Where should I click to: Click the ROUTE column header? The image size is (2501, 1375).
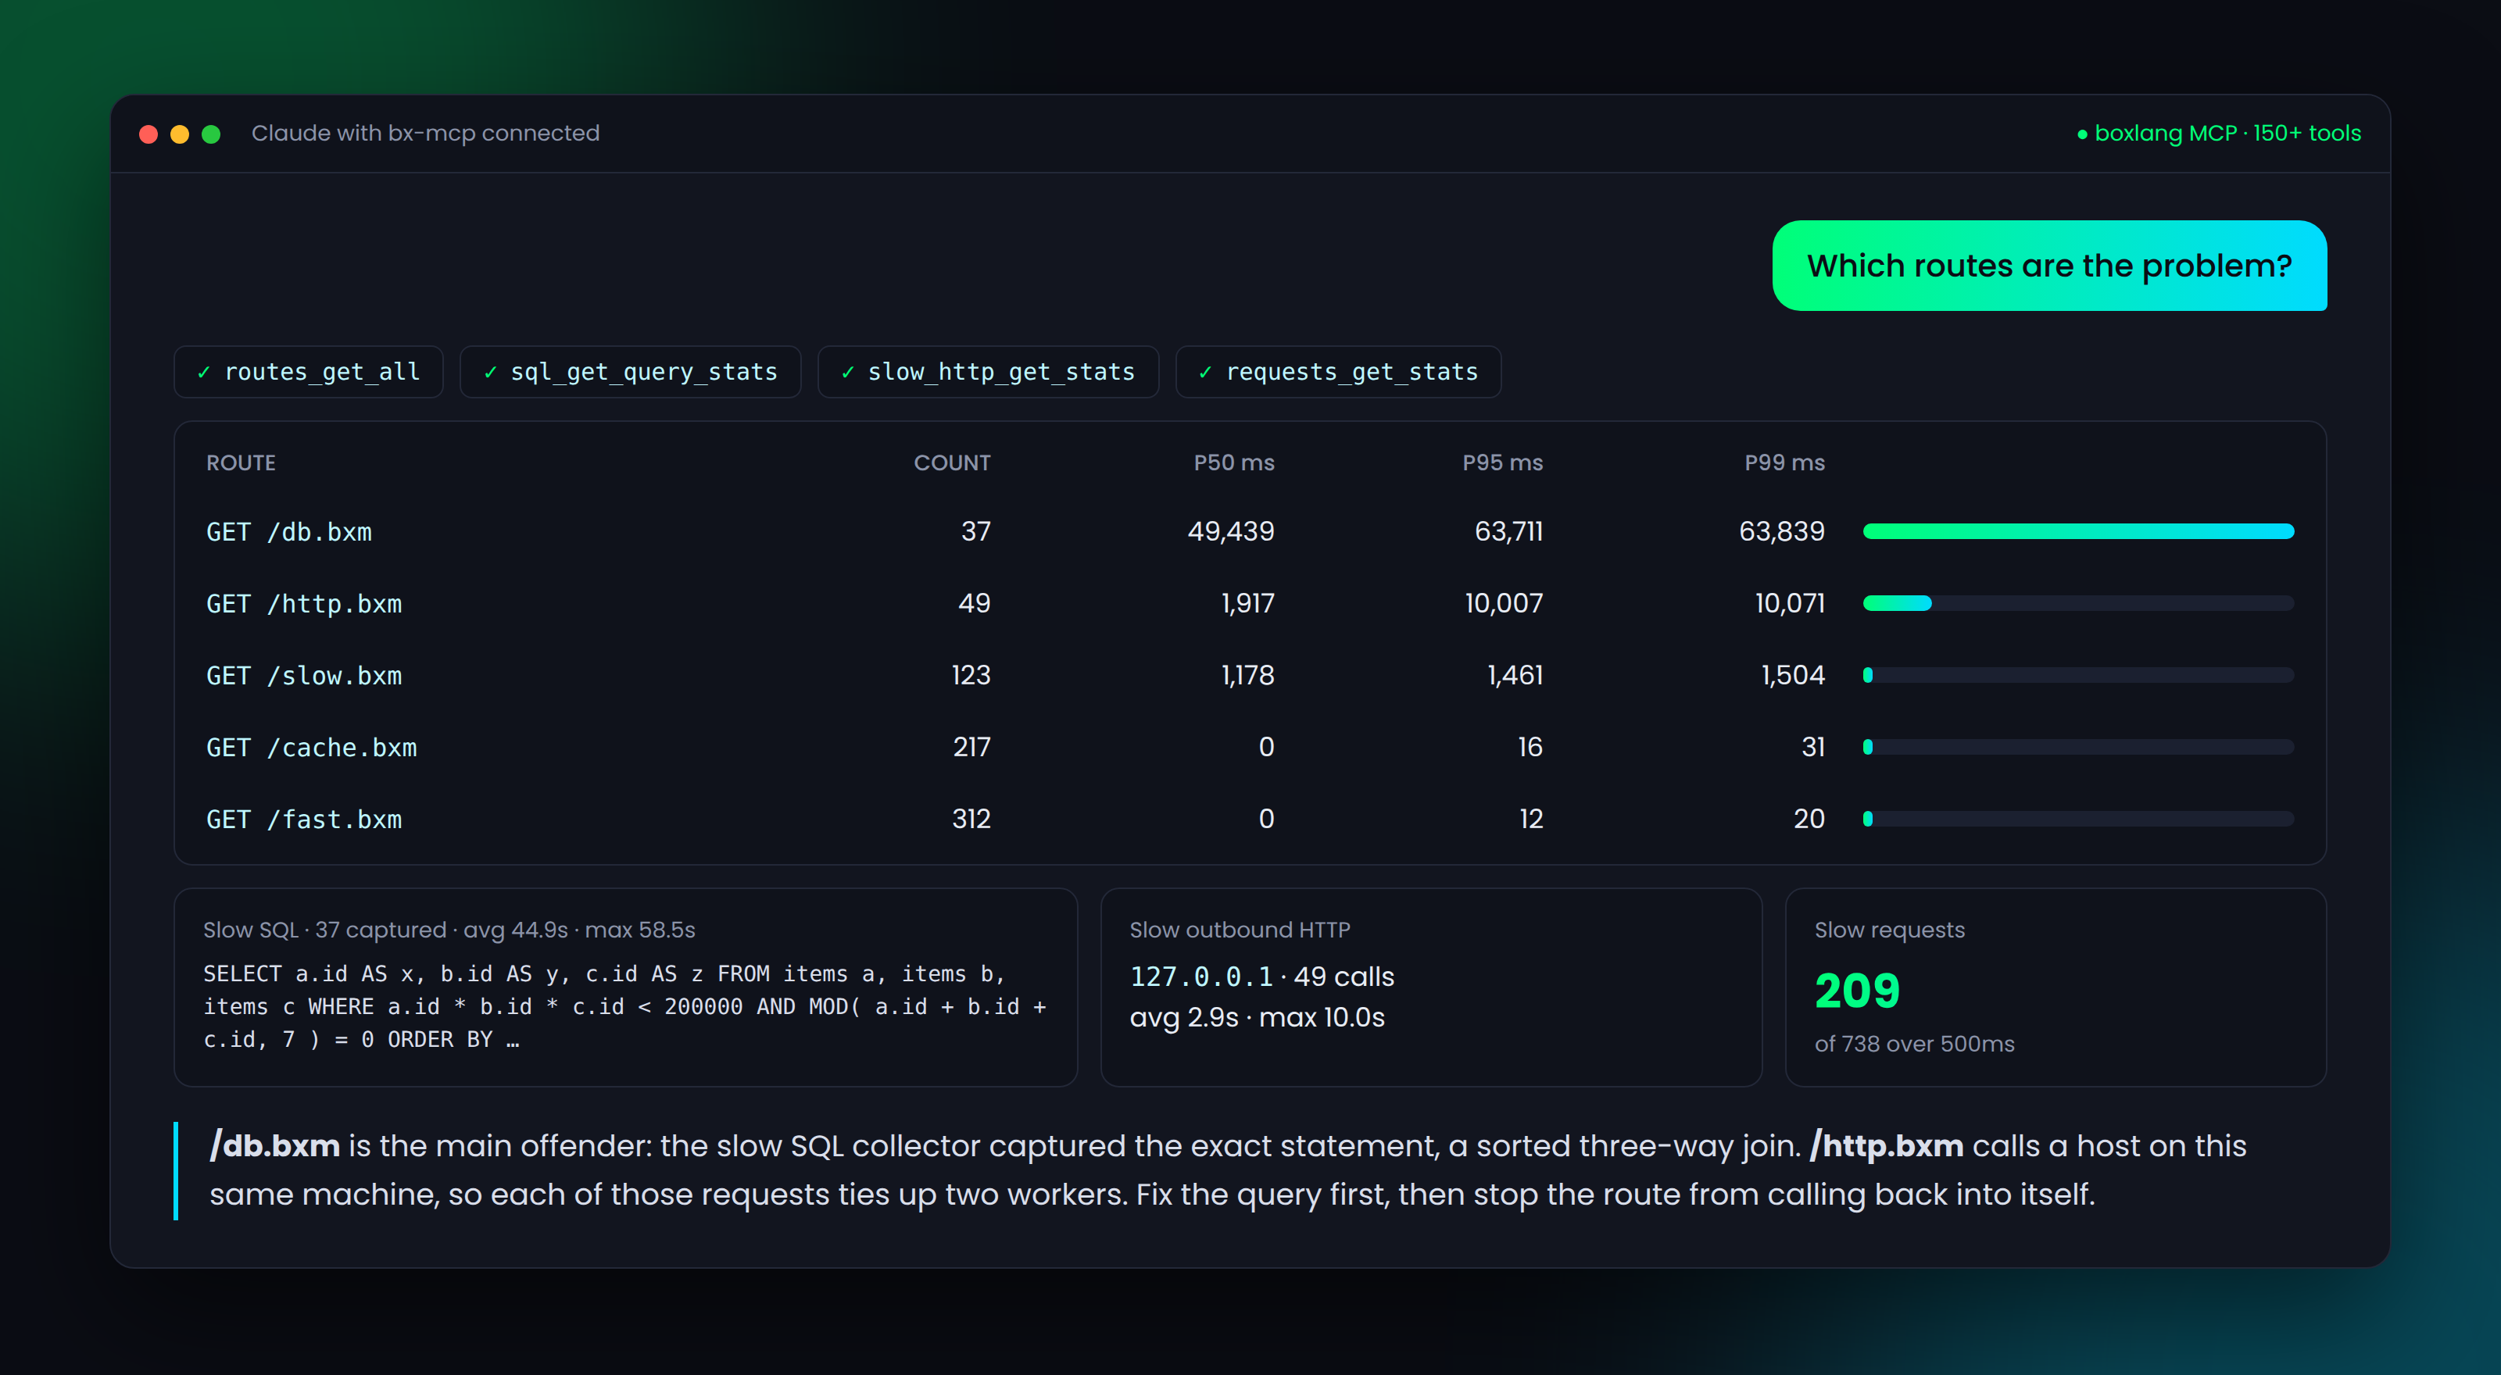point(241,462)
